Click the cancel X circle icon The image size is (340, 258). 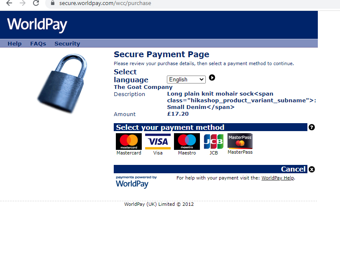[x=312, y=169]
